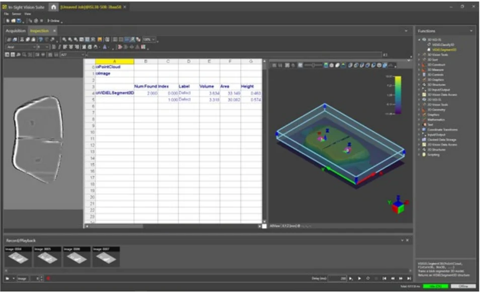The image size is (480, 292).
Task: Click the blue question-mark help icon
Action: (x=41, y=40)
